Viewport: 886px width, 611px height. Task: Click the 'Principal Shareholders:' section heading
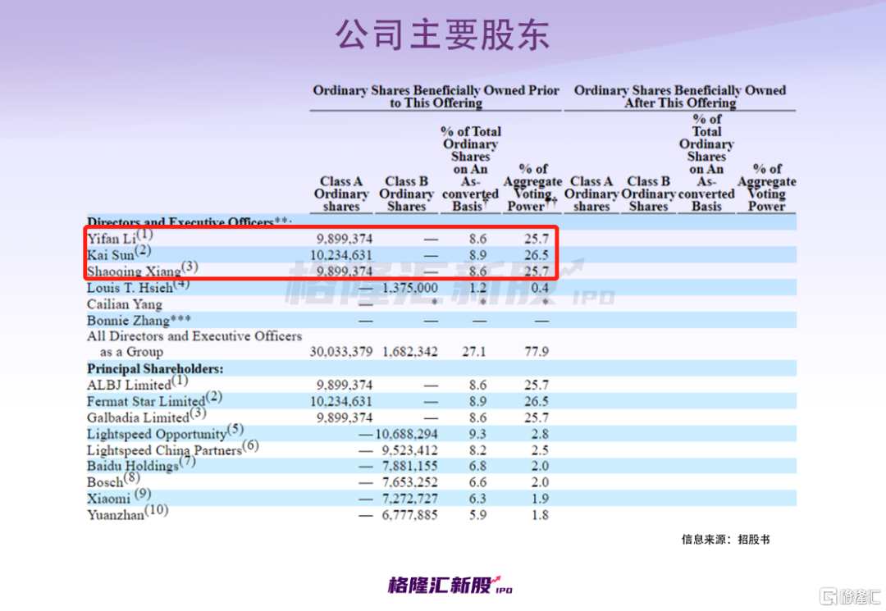tap(155, 369)
